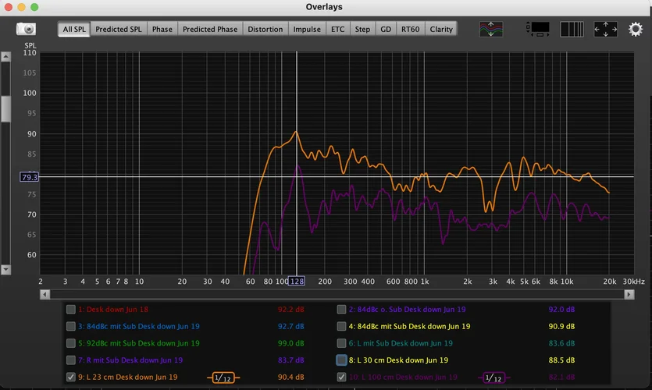Screen dimensions: 652x390
Task: Show trace 8: L 30 cm Desk down
Action: point(341,360)
